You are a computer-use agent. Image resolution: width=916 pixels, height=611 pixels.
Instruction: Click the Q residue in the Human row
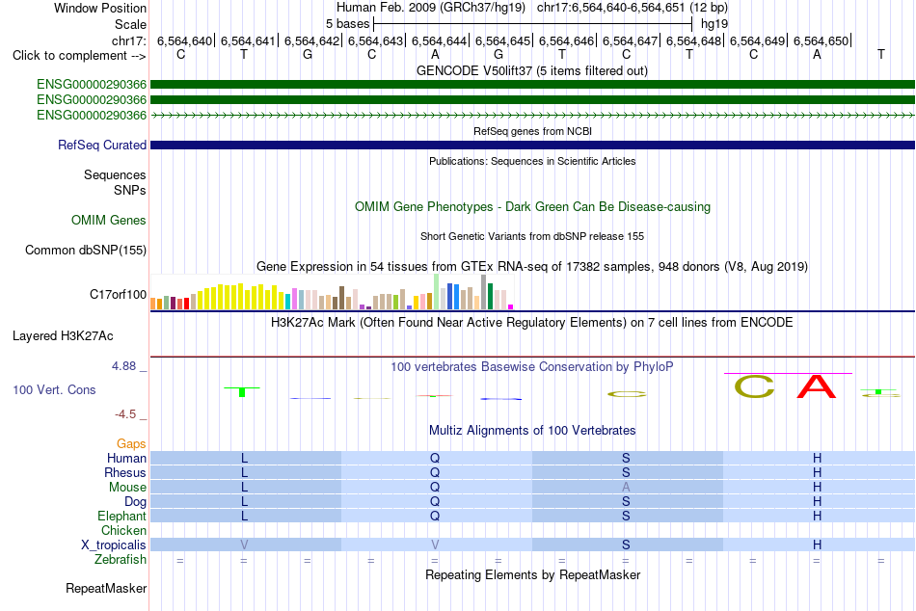[x=435, y=458]
